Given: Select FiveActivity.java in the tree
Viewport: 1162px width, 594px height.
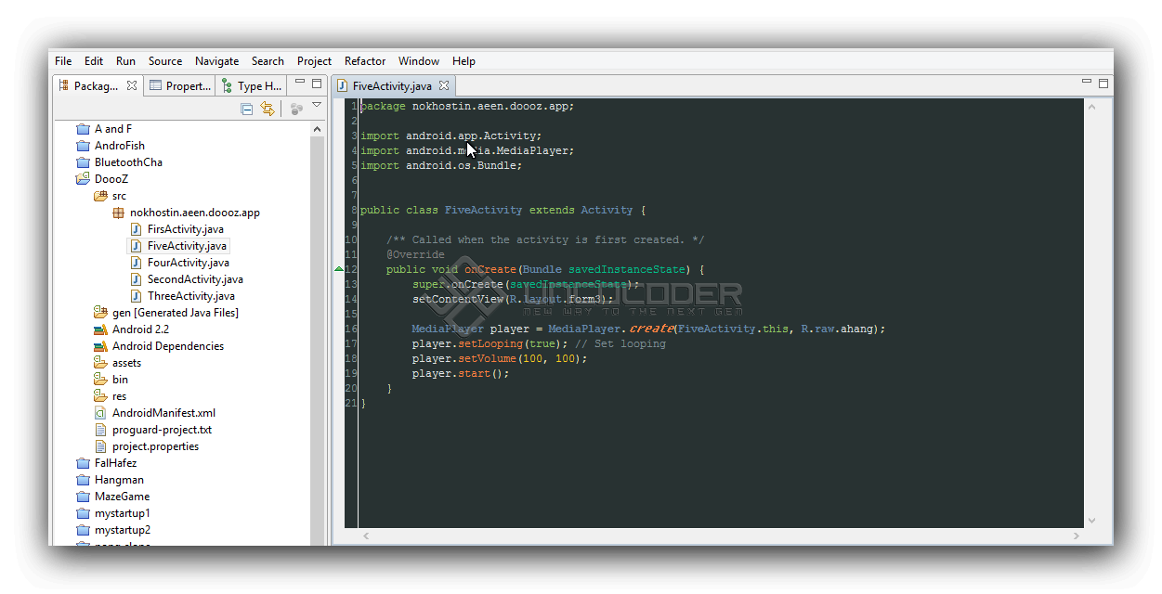Looking at the screenshot, I should coord(187,246).
